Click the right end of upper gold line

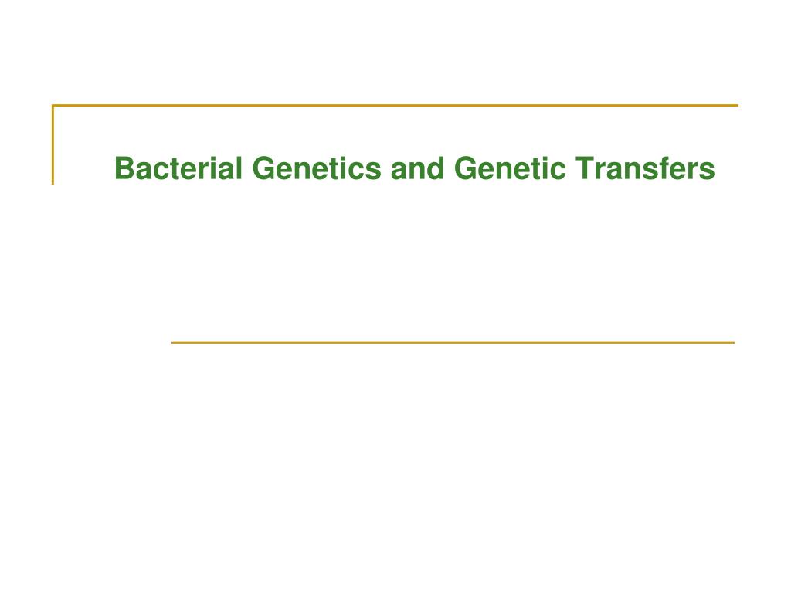pyautogui.click(x=736, y=105)
